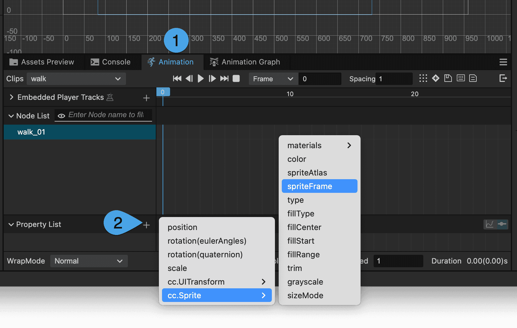Select the spriteAtlas property
Viewport: 517px width, 328px height.
[320, 173]
